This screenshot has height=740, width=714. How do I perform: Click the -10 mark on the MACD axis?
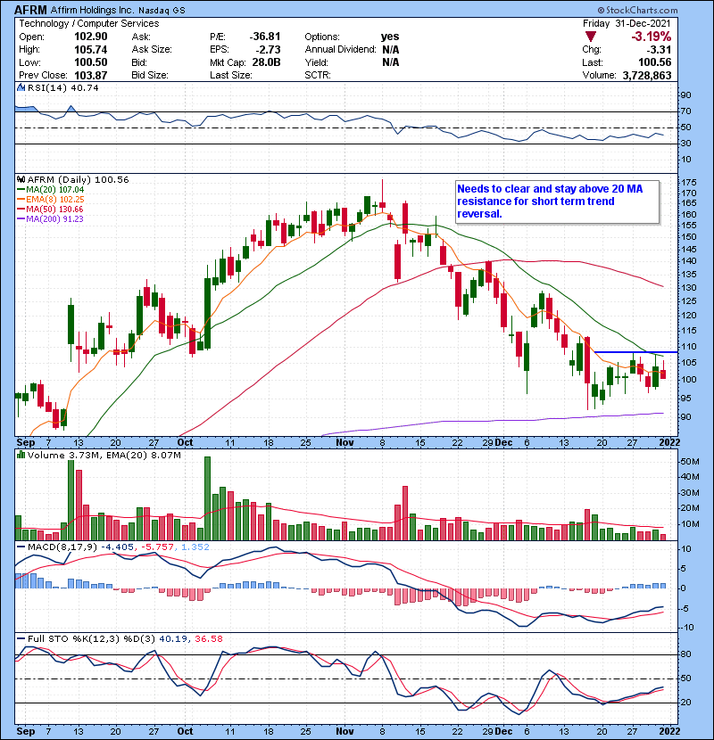coord(686,628)
